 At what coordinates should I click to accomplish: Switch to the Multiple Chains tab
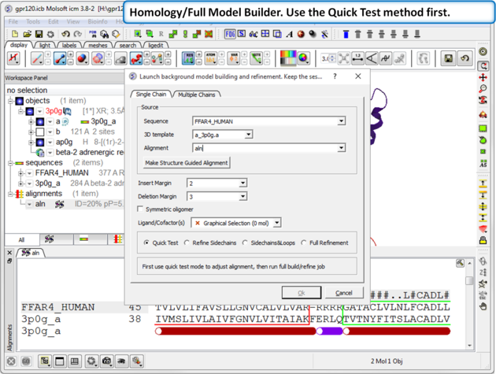point(196,94)
